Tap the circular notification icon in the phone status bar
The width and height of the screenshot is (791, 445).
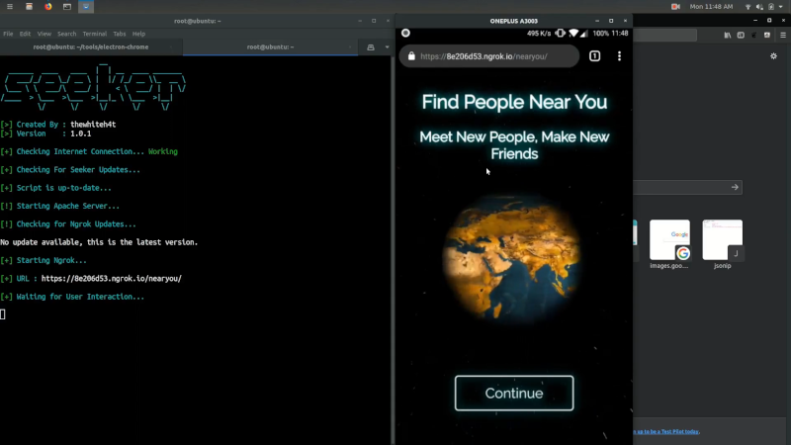(x=405, y=34)
